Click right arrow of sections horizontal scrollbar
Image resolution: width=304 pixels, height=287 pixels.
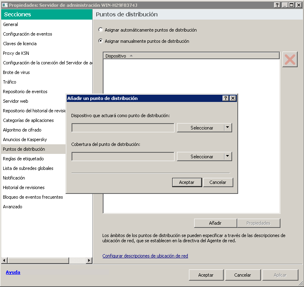[89, 260]
